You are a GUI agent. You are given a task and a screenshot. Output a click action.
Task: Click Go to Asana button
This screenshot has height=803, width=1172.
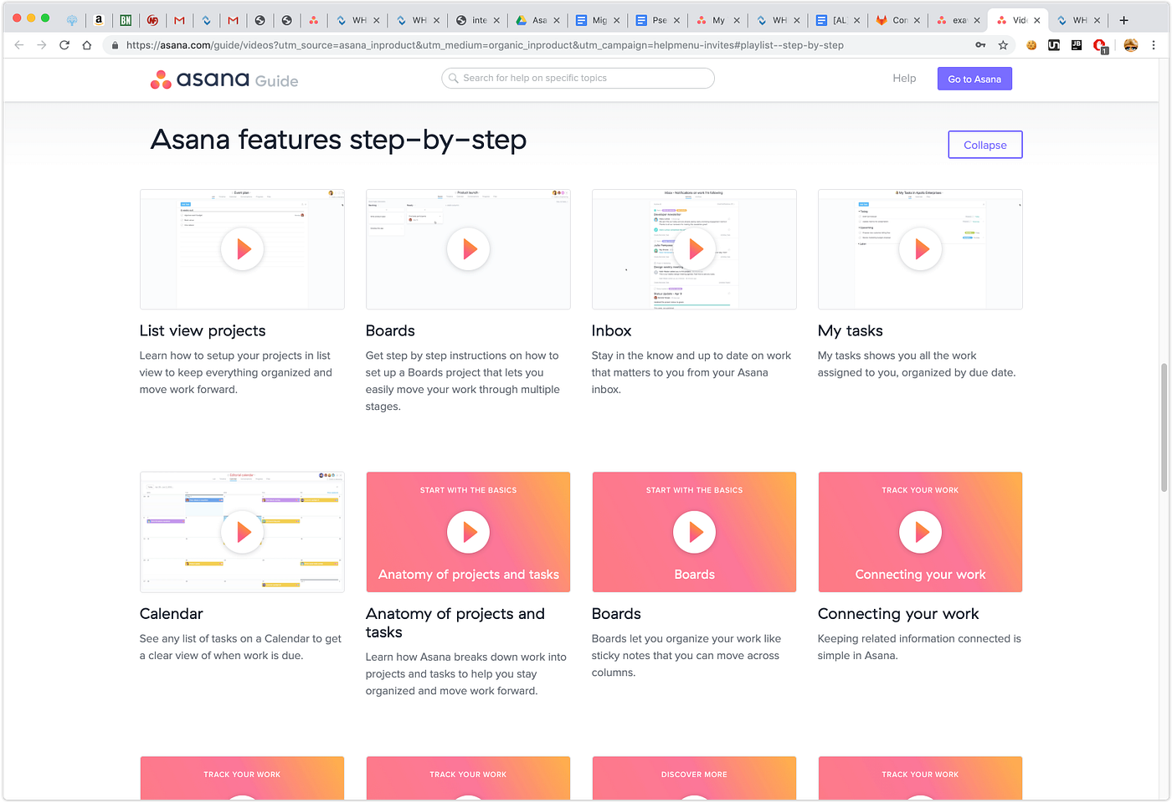click(974, 79)
